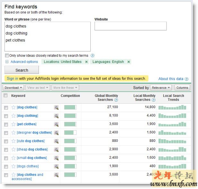Click the competition bar for [dog clothes]

click(x=70, y=107)
